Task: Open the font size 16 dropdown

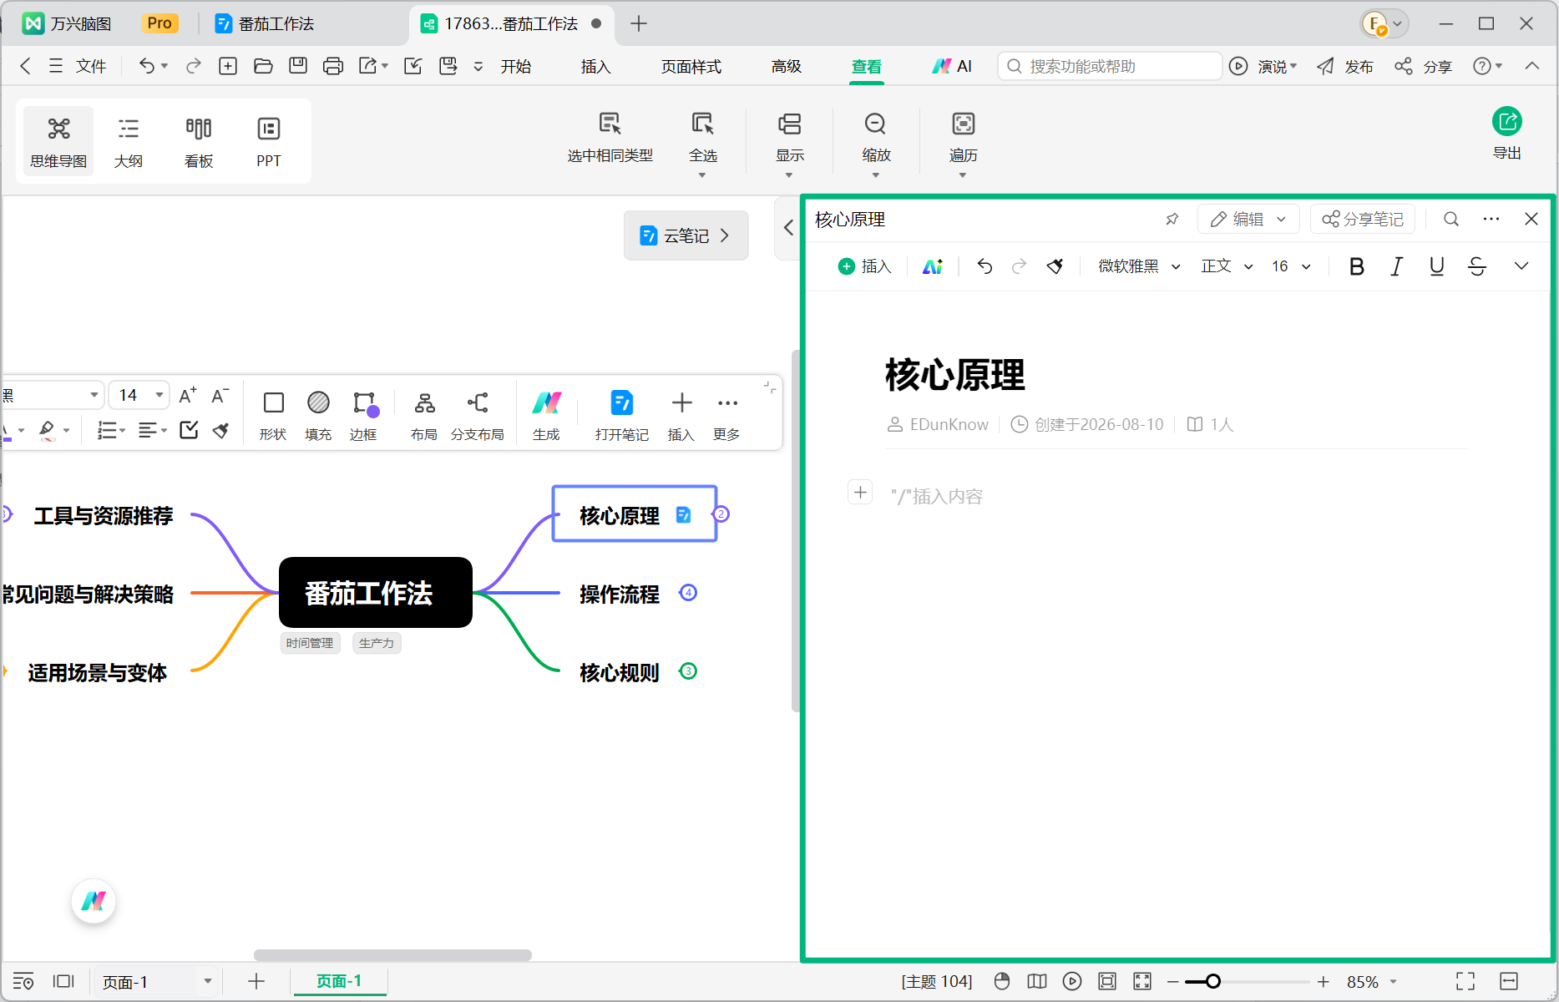Action: point(1291,266)
